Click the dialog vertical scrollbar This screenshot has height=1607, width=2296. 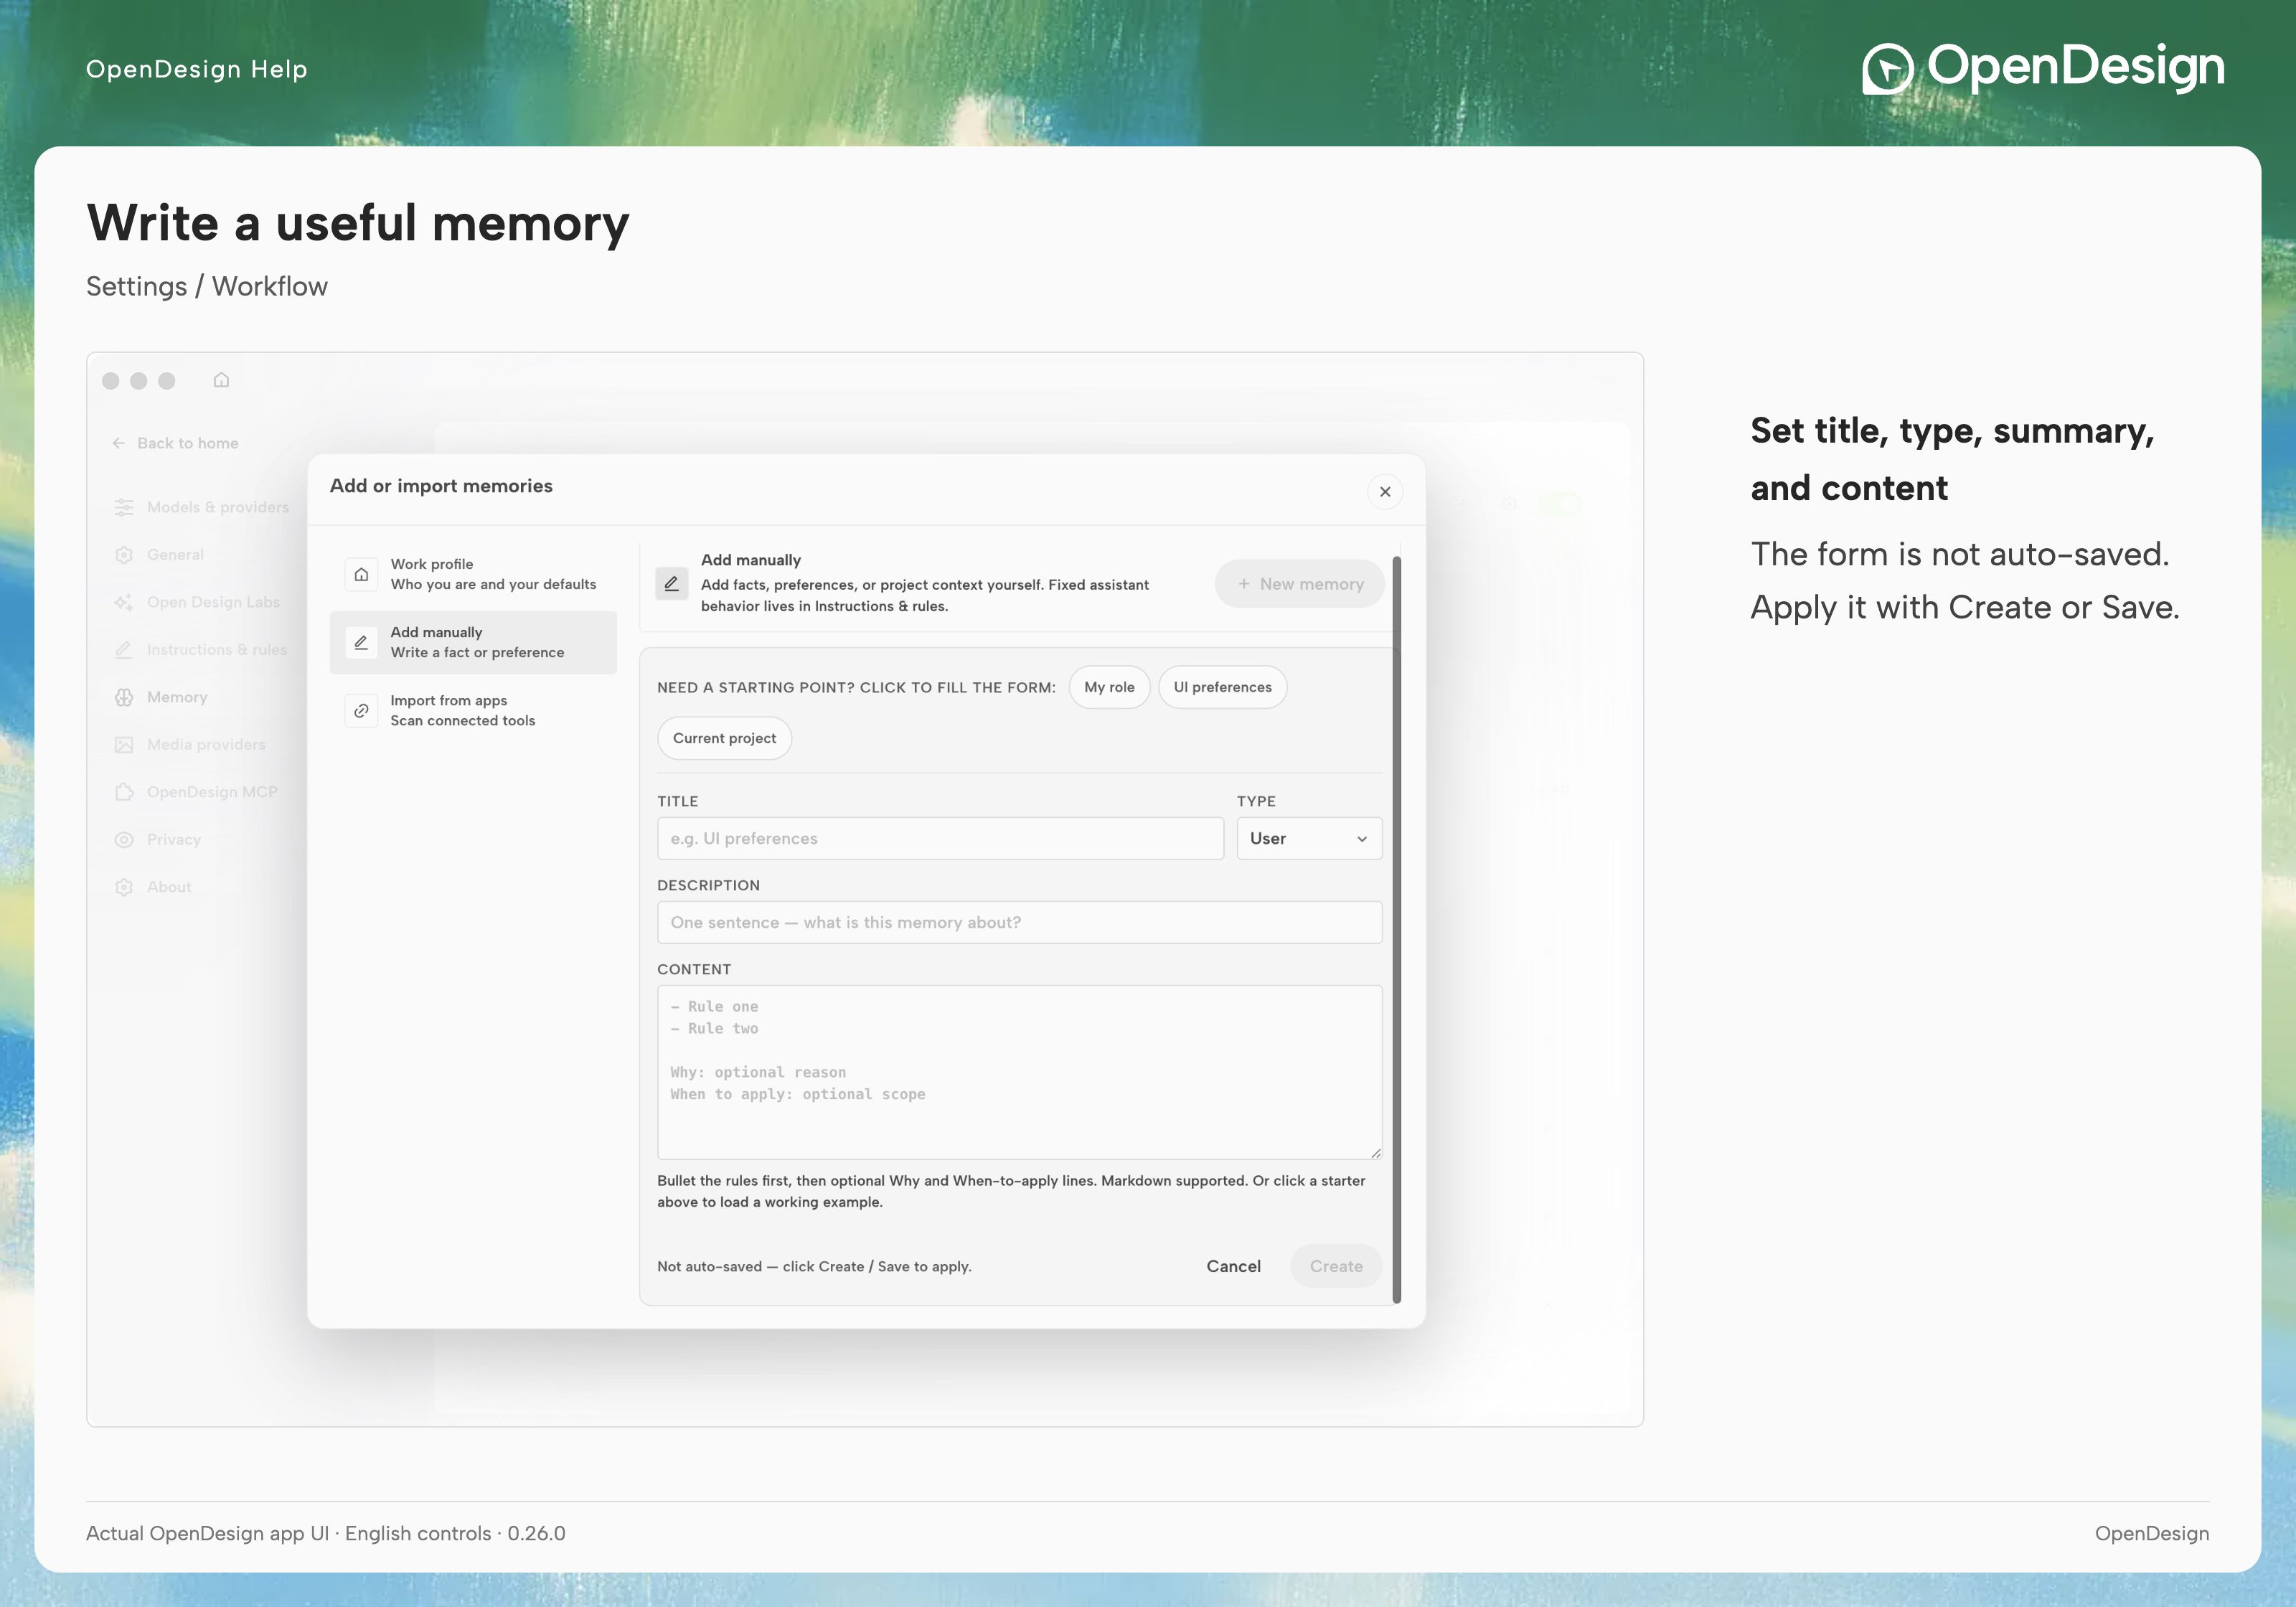pos(1397,930)
